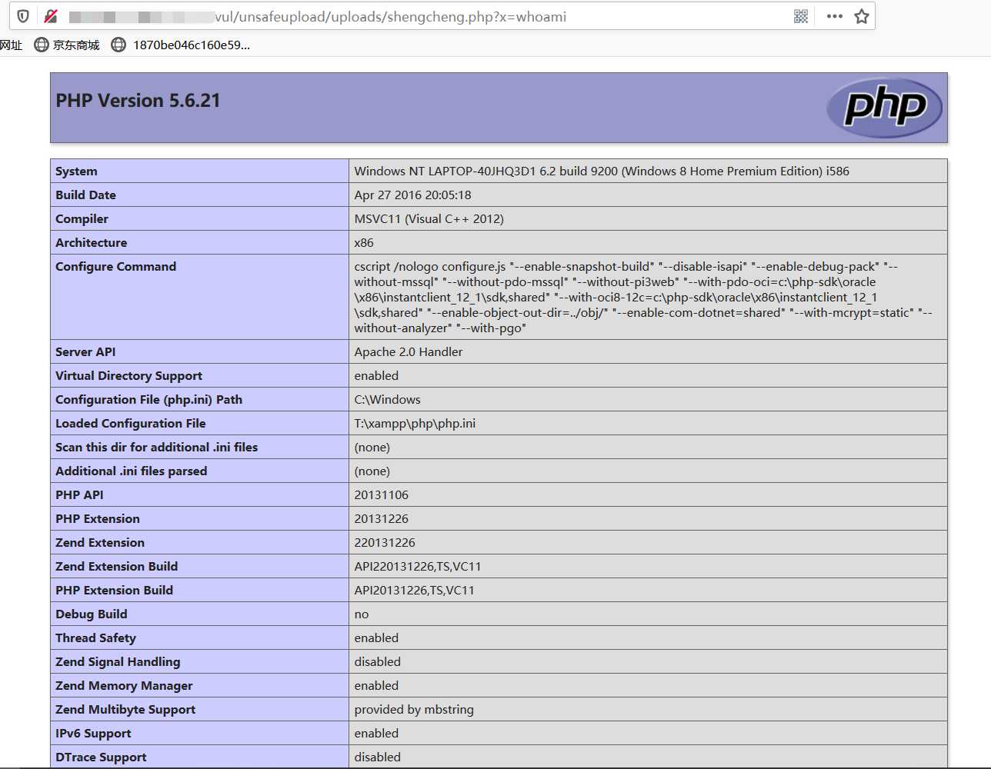This screenshot has width=991, height=769.
Task: Open the 1870be046c160e59... bookmark
Action: (192, 45)
